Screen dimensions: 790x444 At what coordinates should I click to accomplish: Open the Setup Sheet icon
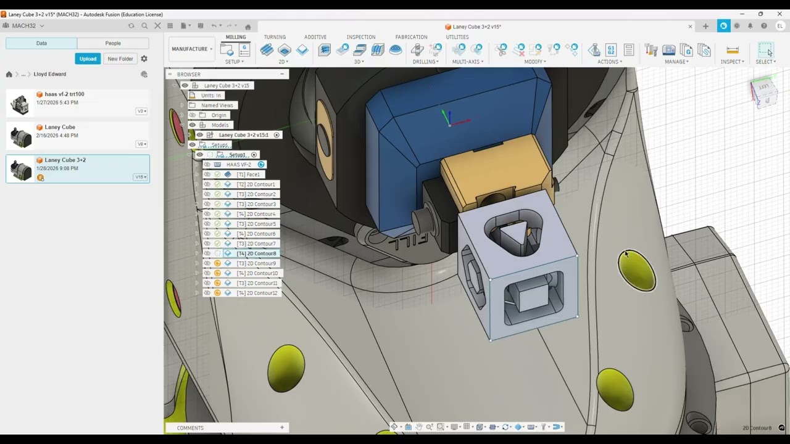click(x=629, y=50)
